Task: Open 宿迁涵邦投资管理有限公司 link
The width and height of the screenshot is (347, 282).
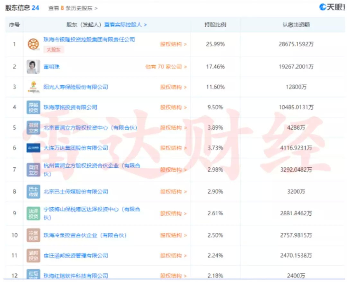Action: [76, 255]
